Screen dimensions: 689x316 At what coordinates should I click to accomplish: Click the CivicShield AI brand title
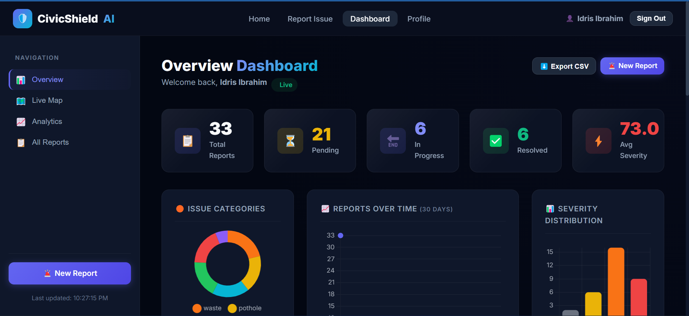click(x=76, y=19)
